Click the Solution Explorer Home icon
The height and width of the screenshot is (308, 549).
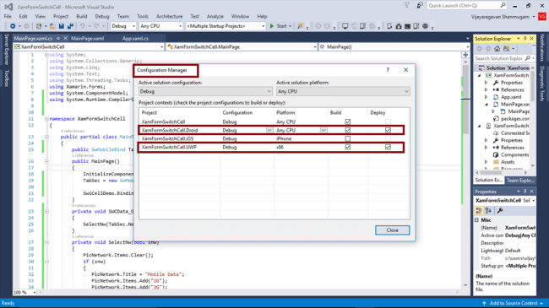pyautogui.click(x=497, y=49)
